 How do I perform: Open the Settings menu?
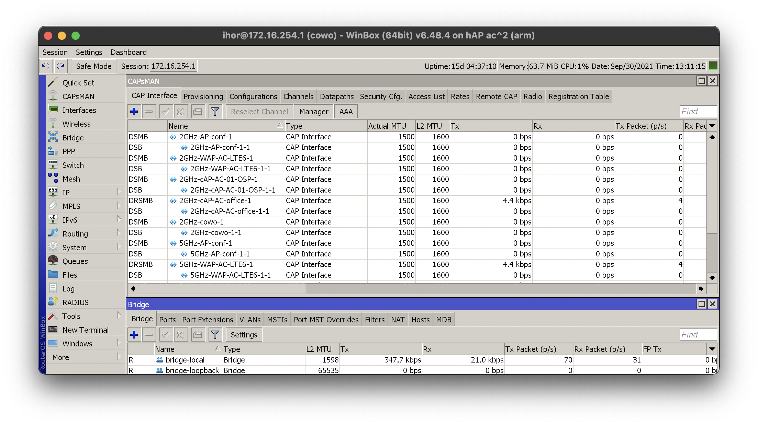pos(89,52)
